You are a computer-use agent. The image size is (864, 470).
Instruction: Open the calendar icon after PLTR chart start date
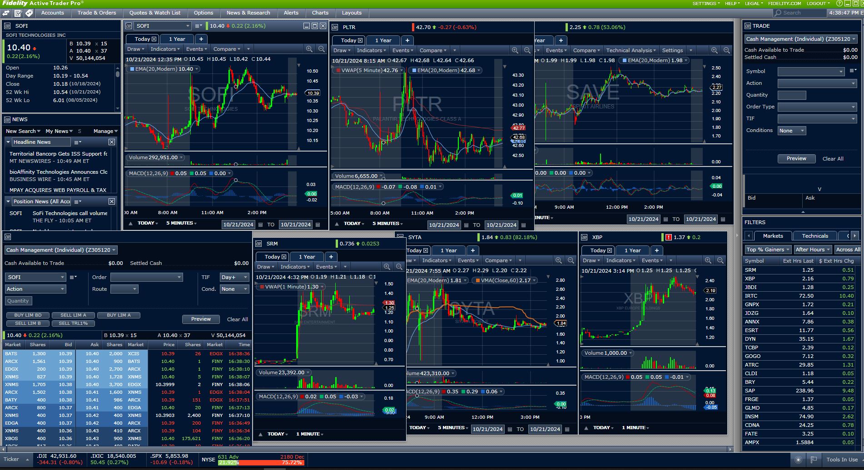[x=466, y=225]
